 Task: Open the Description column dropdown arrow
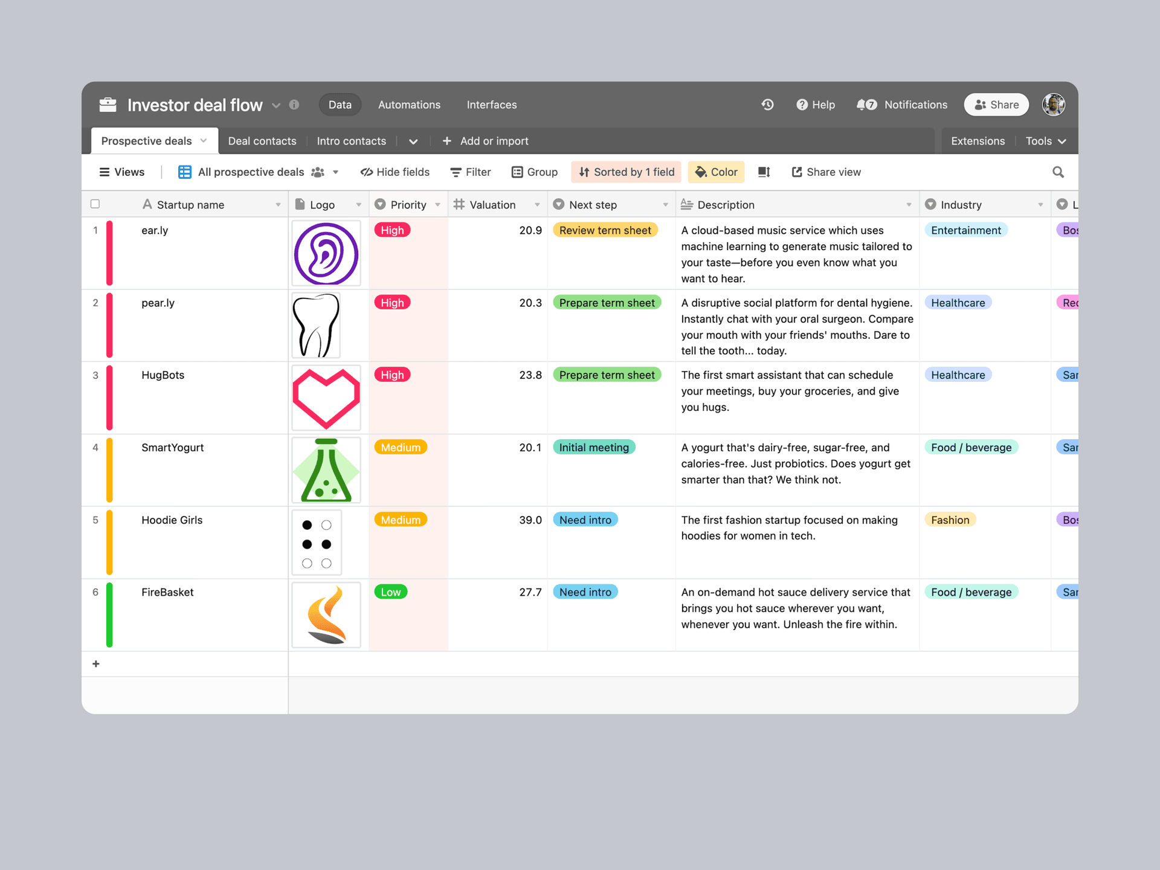[909, 205]
